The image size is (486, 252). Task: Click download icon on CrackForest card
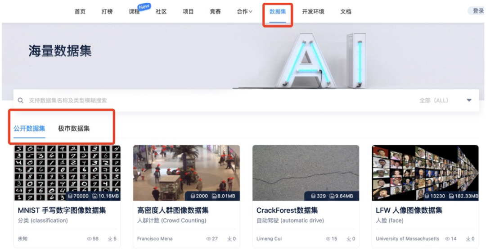348,238
